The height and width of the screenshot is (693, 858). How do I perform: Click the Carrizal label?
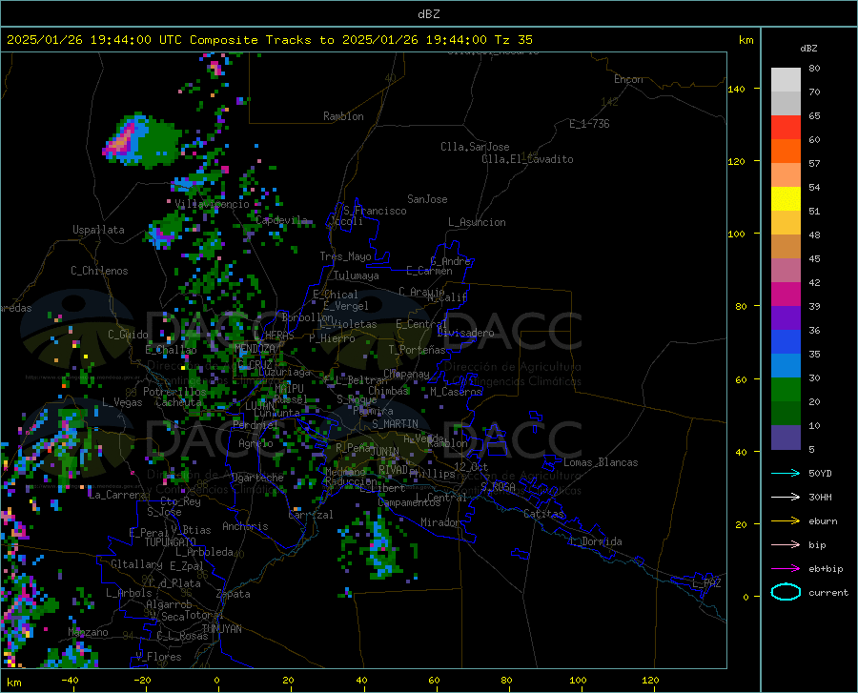point(311,515)
